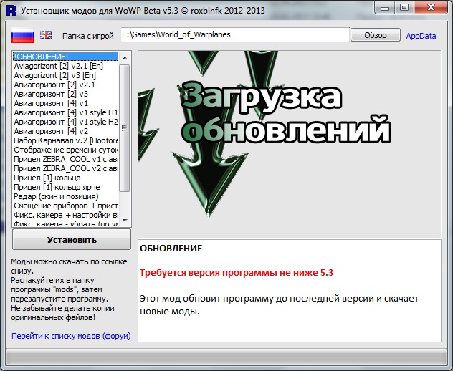Click mod list scroll down arrow
This screenshot has height=371, width=453.
coord(125,221)
